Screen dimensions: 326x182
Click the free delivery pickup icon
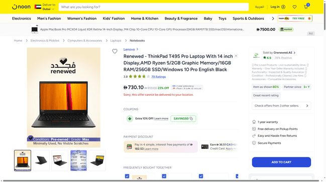coord(254,129)
